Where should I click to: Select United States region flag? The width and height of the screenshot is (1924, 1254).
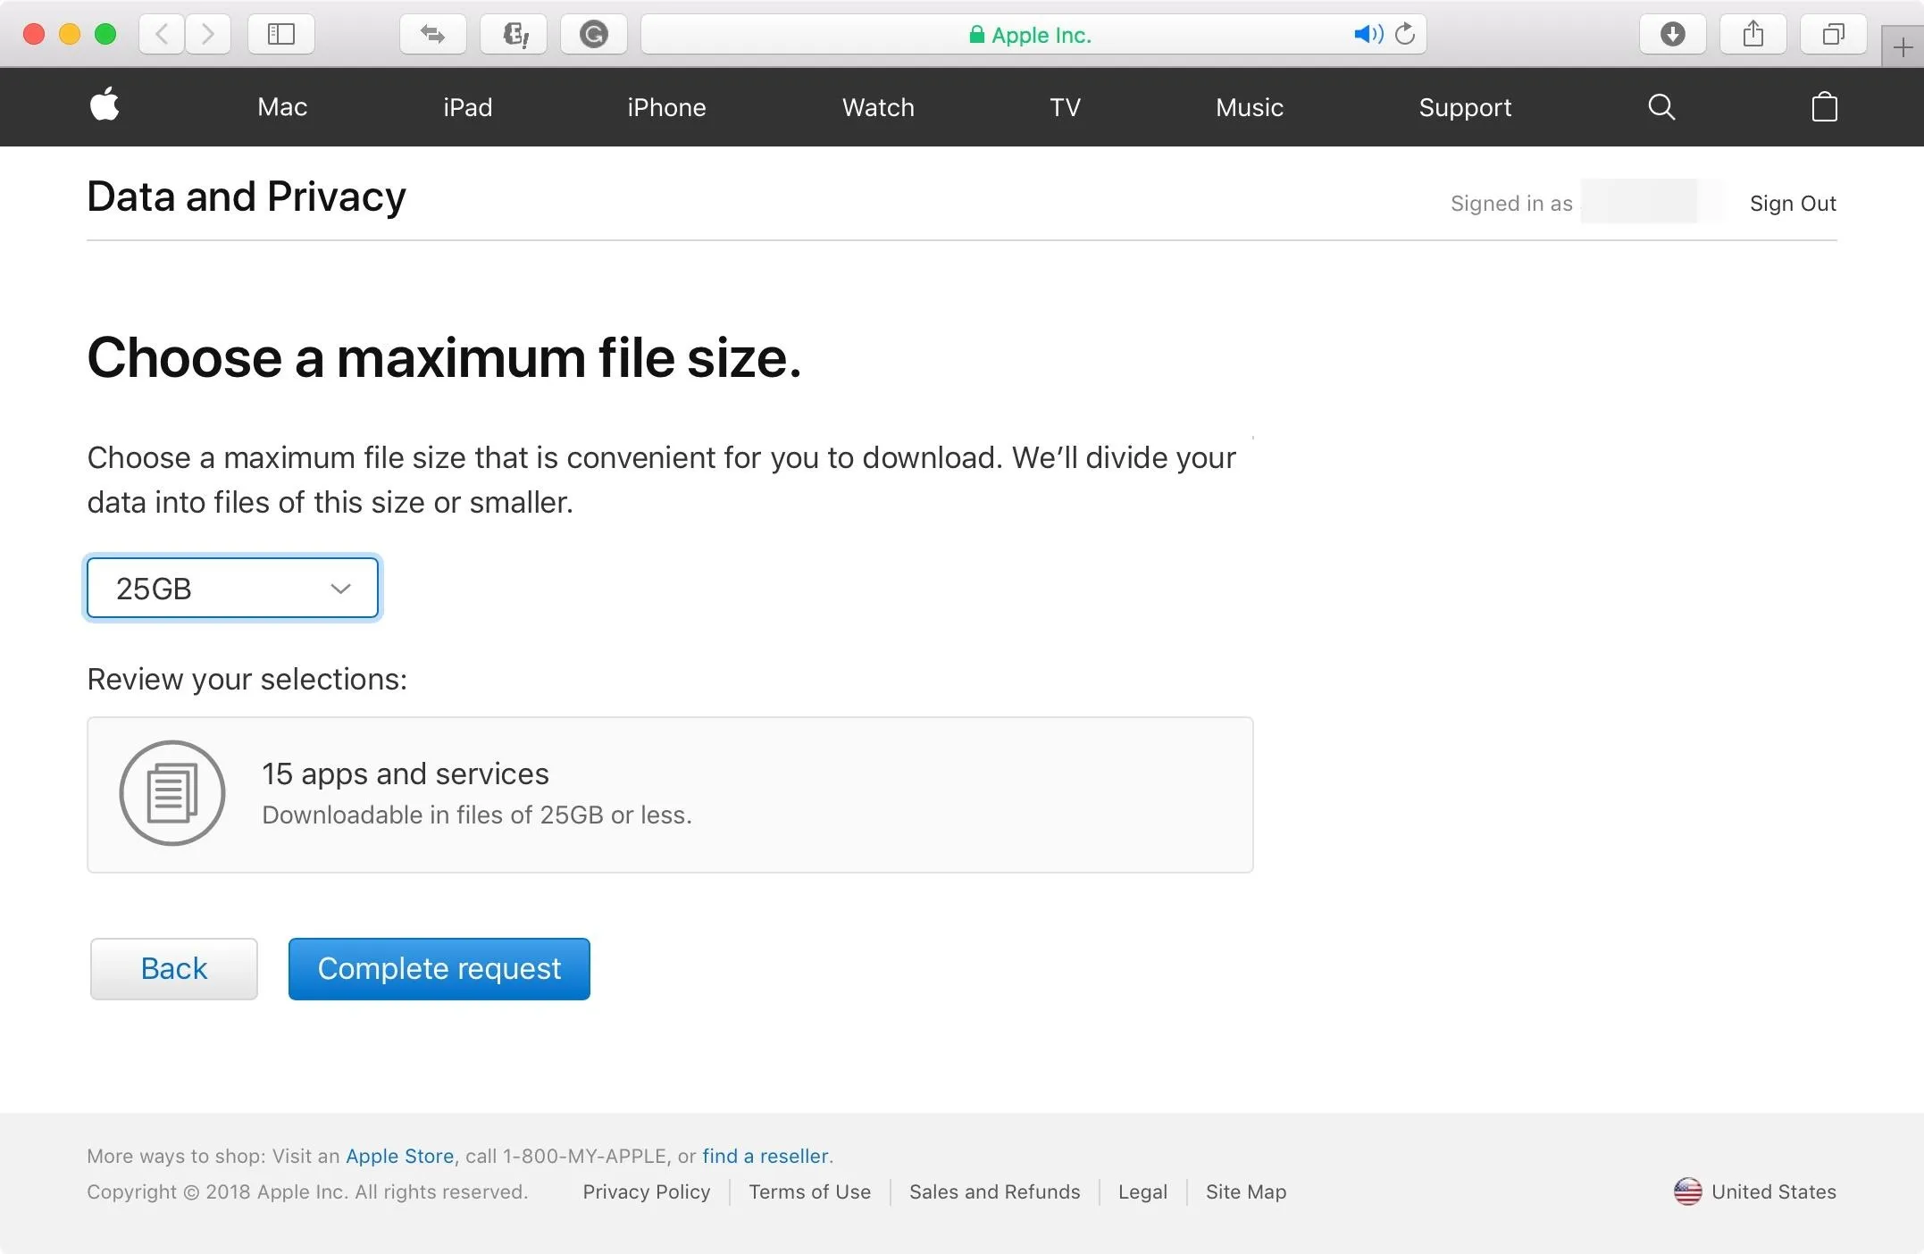[x=1687, y=1191]
